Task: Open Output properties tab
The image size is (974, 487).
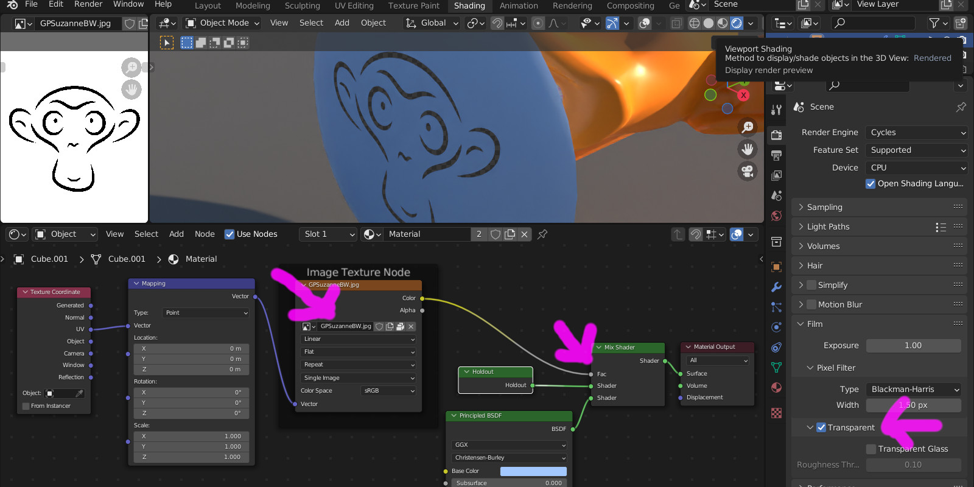Action: 776,155
